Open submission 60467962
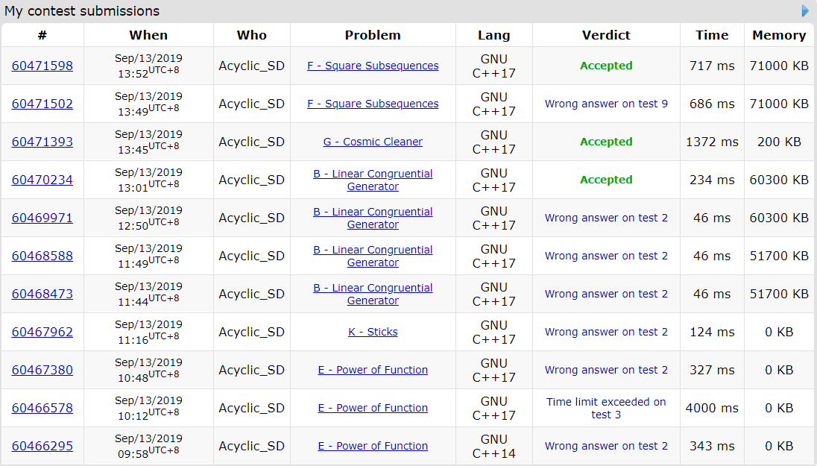This screenshot has height=466, width=817. (42, 332)
